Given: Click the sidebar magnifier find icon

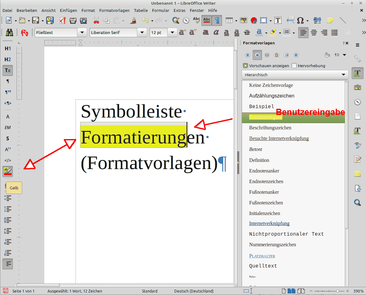Looking at the screenshot, I should click(357, 202).
